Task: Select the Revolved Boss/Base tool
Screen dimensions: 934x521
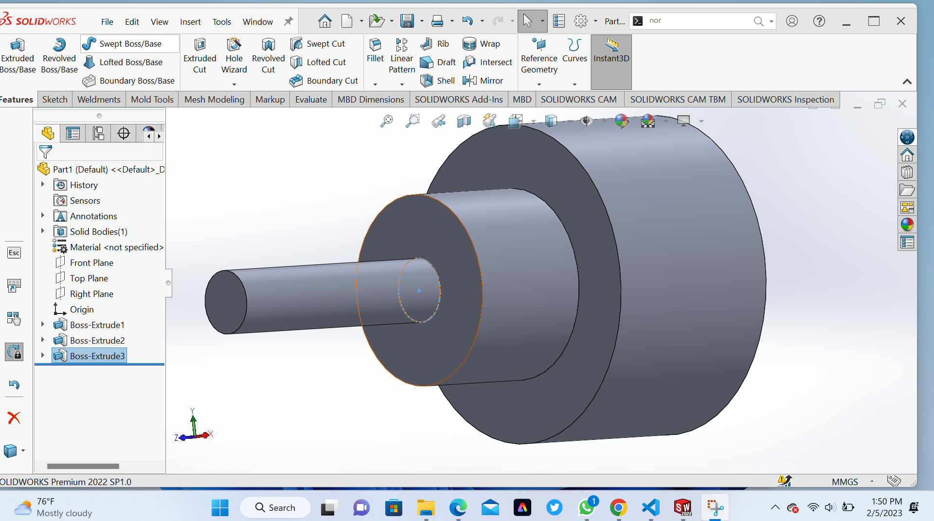Action: click(x=59, y=56)
